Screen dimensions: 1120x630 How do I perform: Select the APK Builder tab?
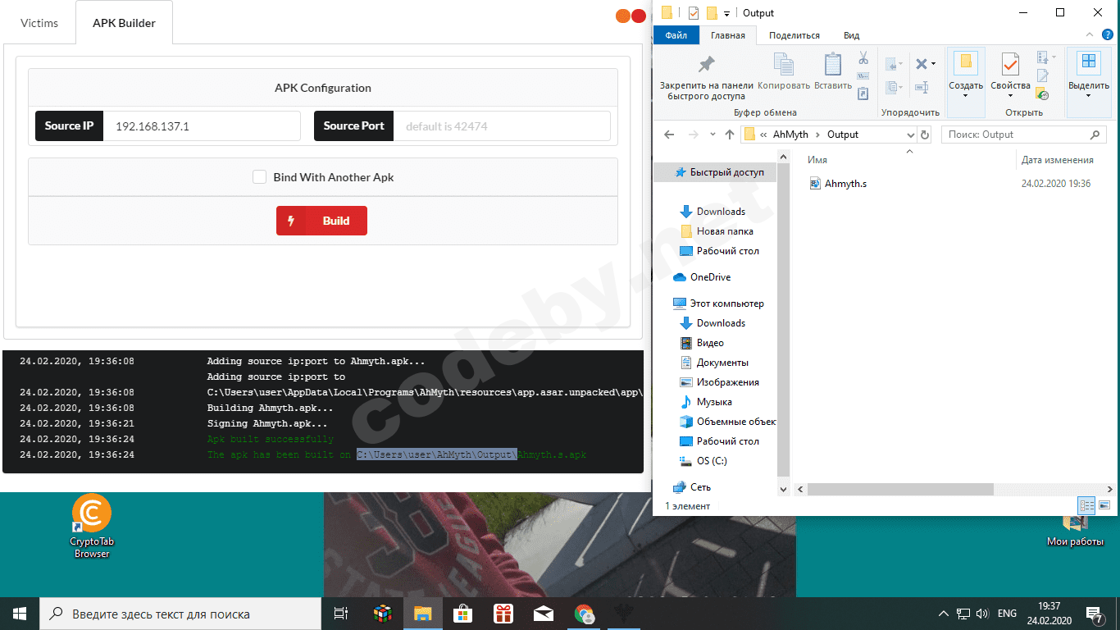124,23
